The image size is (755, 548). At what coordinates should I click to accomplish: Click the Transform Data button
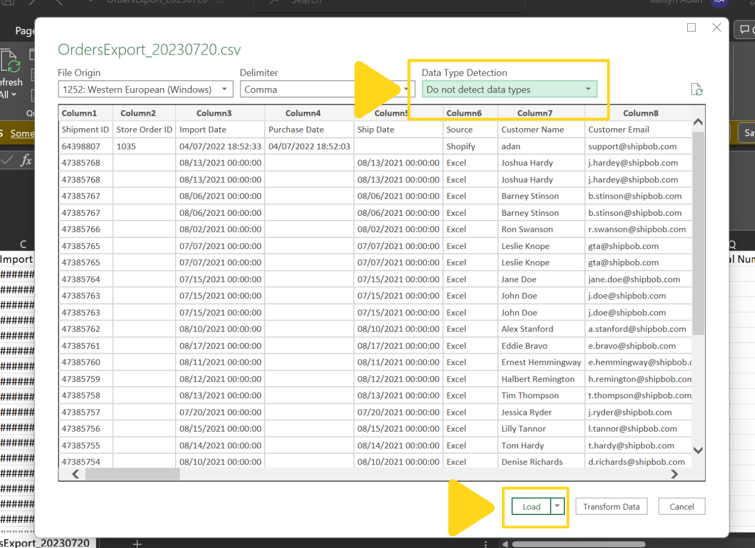[x=611, y=506]
